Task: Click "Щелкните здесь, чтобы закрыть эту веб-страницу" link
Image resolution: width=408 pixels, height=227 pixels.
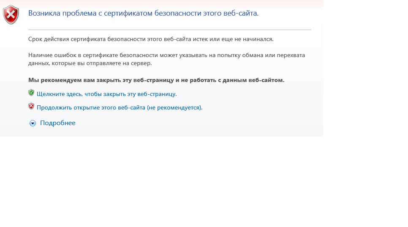Action: click(106, 94)
